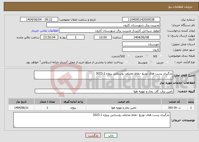Select the جزیی purchase type radio

167,62
